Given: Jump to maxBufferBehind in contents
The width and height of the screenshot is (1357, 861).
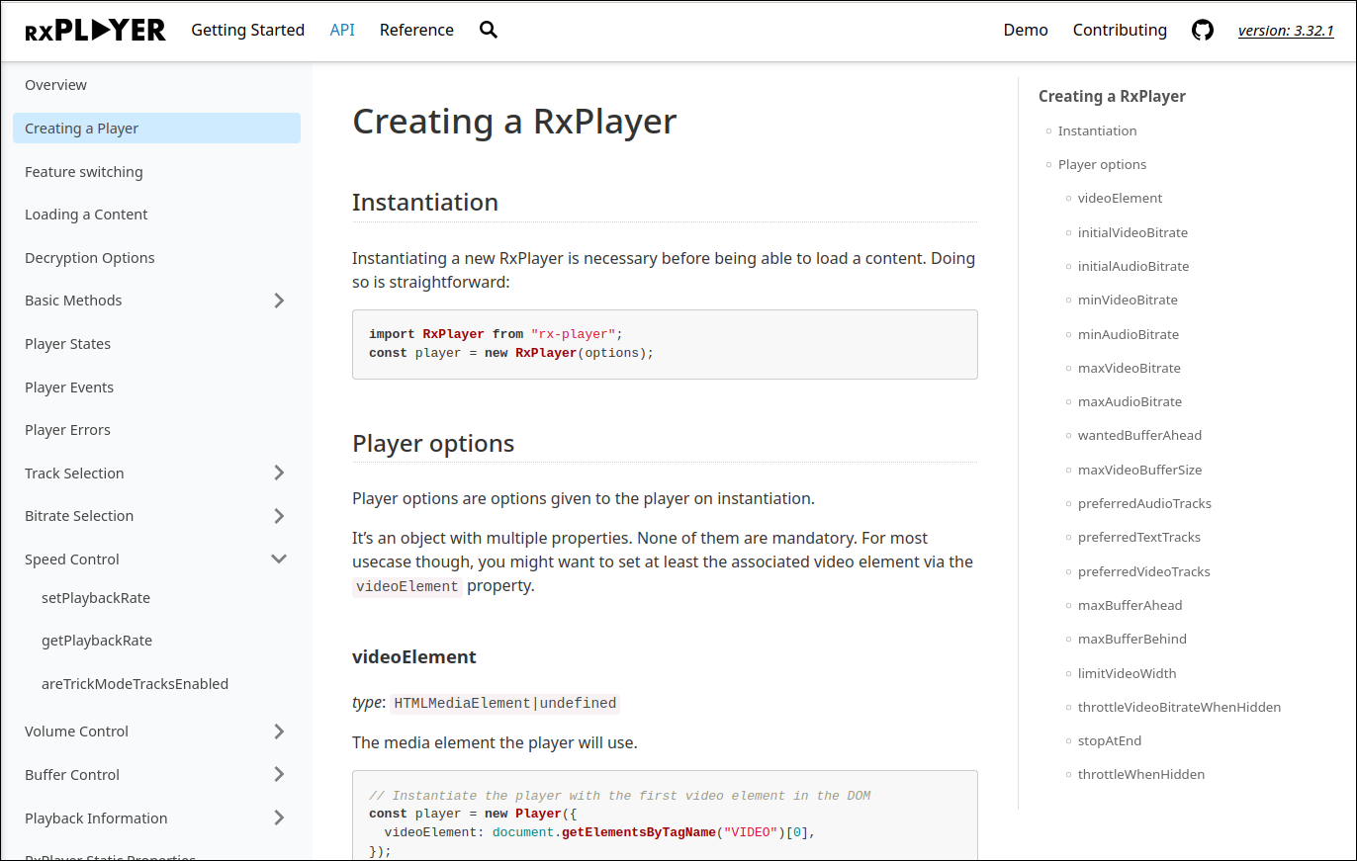Looking at the screenshot, I should [x=1132, y=639].
